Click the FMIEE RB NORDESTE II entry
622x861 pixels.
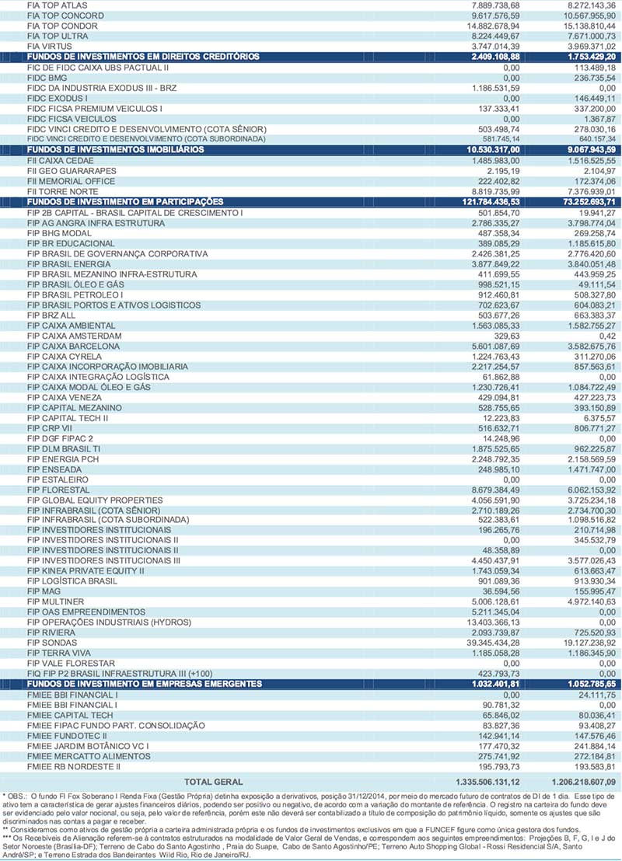point(74,765)
